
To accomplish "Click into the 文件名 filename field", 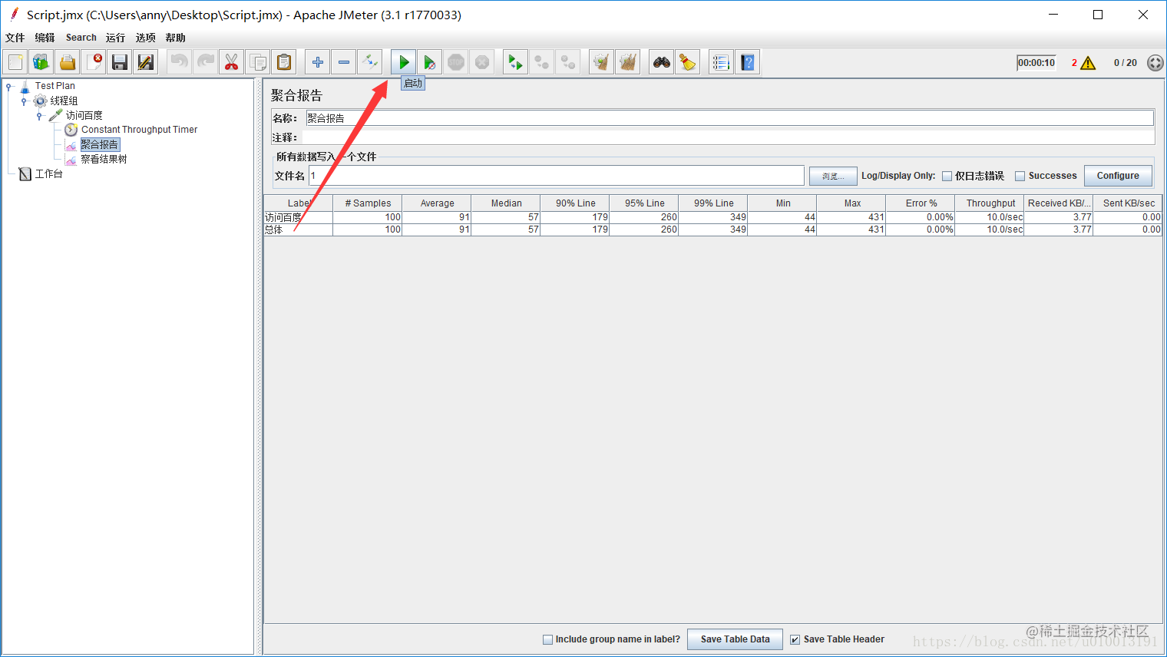I will tap(557, 176).
